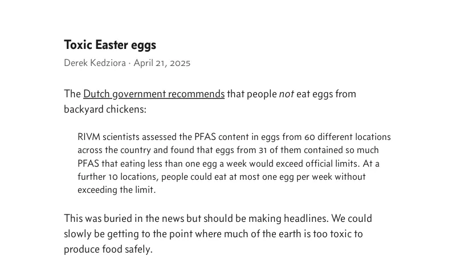456x256 pixels.
Task: Click the phrase "further 10 locations"
Action: tap(118, 177)
